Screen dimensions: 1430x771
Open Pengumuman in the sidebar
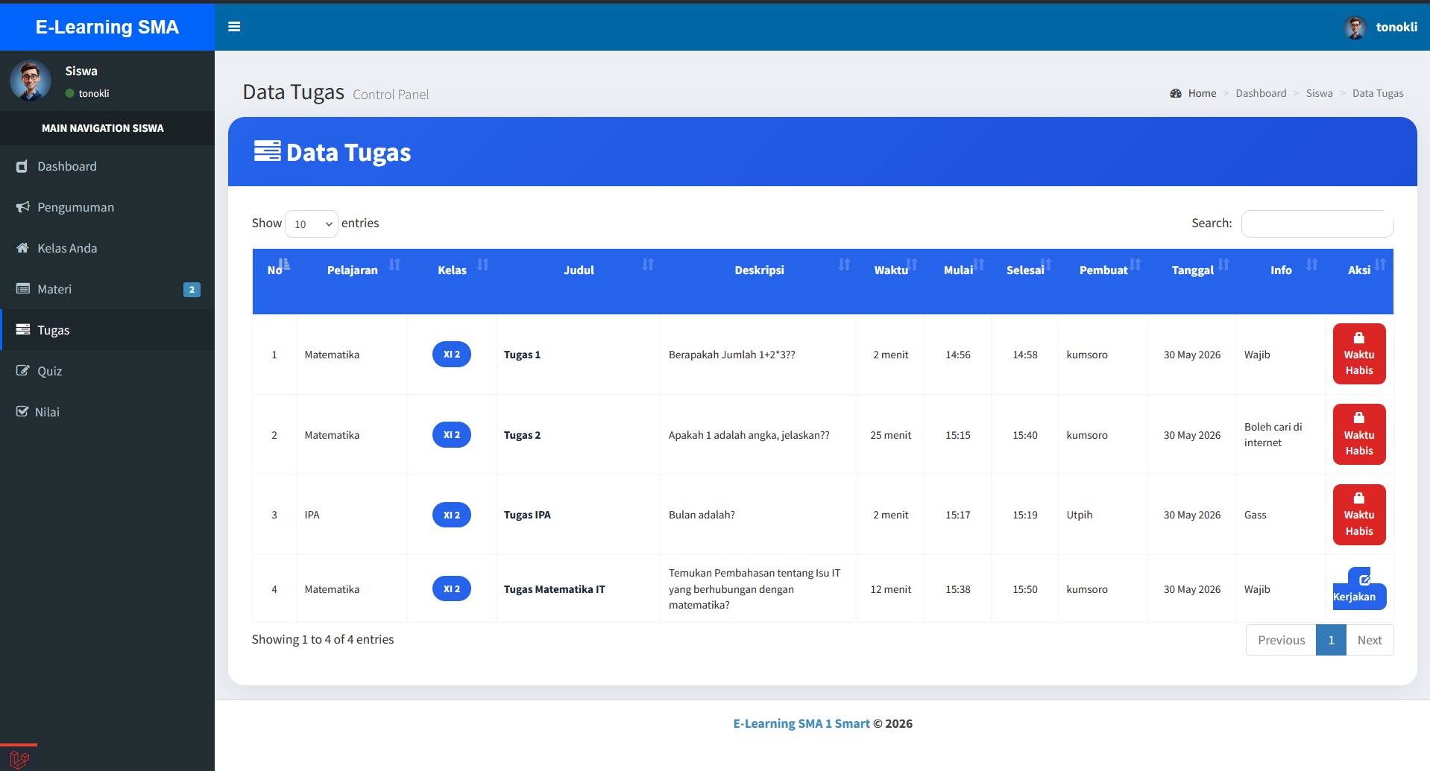pyautogui.click(x=107, y=207)
